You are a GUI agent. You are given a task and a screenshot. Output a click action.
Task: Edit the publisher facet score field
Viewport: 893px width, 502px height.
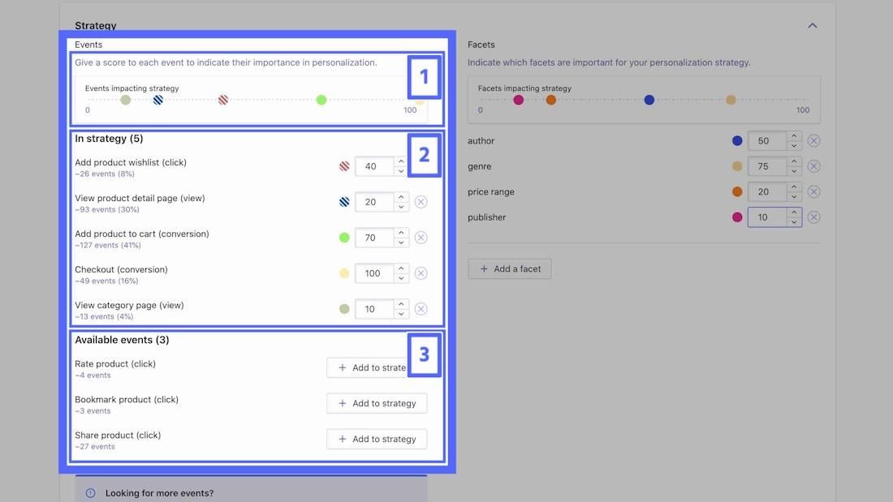(x=766, y=217)
